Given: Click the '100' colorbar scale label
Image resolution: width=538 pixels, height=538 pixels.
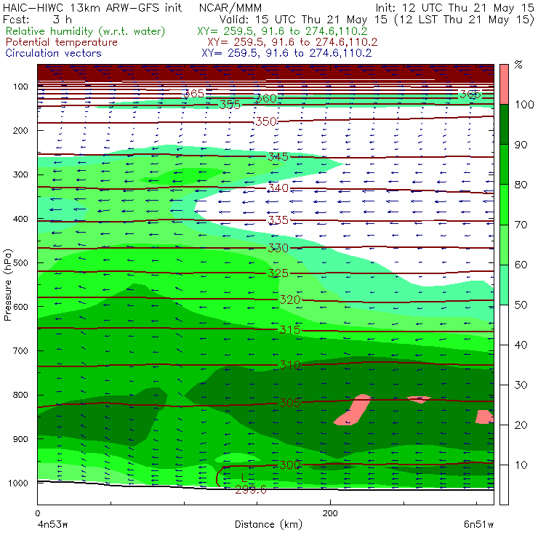Looking at the screenshot, I should click(525, 104).
